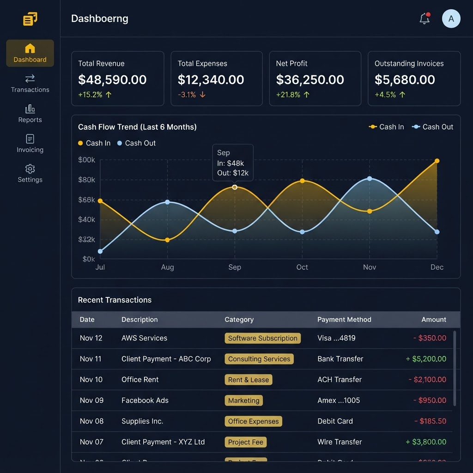Click the Rent & Lease category tag
Viewport: 473px width, 473px height.
[248, 380]
